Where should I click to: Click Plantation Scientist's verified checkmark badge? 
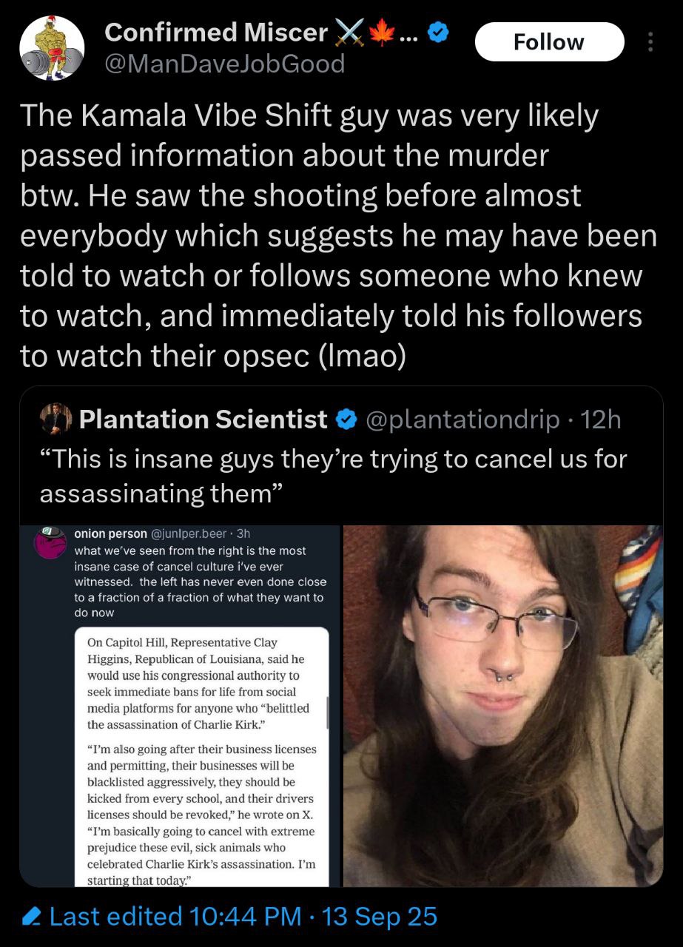pos(345,420)
